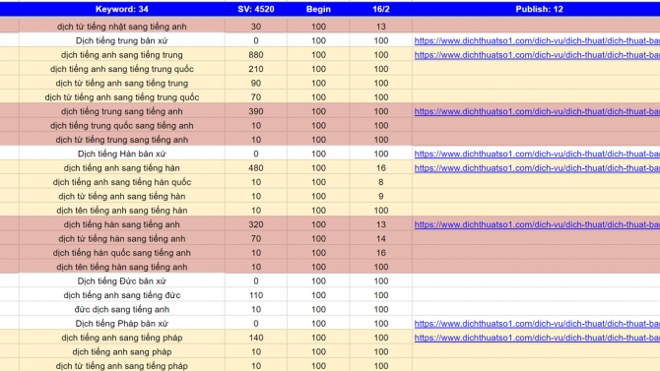Select cell 'dịch tiếng trung quốc sang tiếng anh'
The width and height of the screenshot is (660, 371).
pos(121,125)
